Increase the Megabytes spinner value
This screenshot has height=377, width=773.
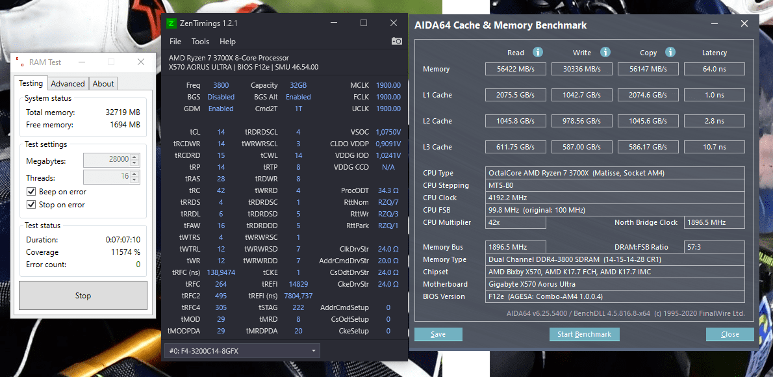tap(136, 157)
